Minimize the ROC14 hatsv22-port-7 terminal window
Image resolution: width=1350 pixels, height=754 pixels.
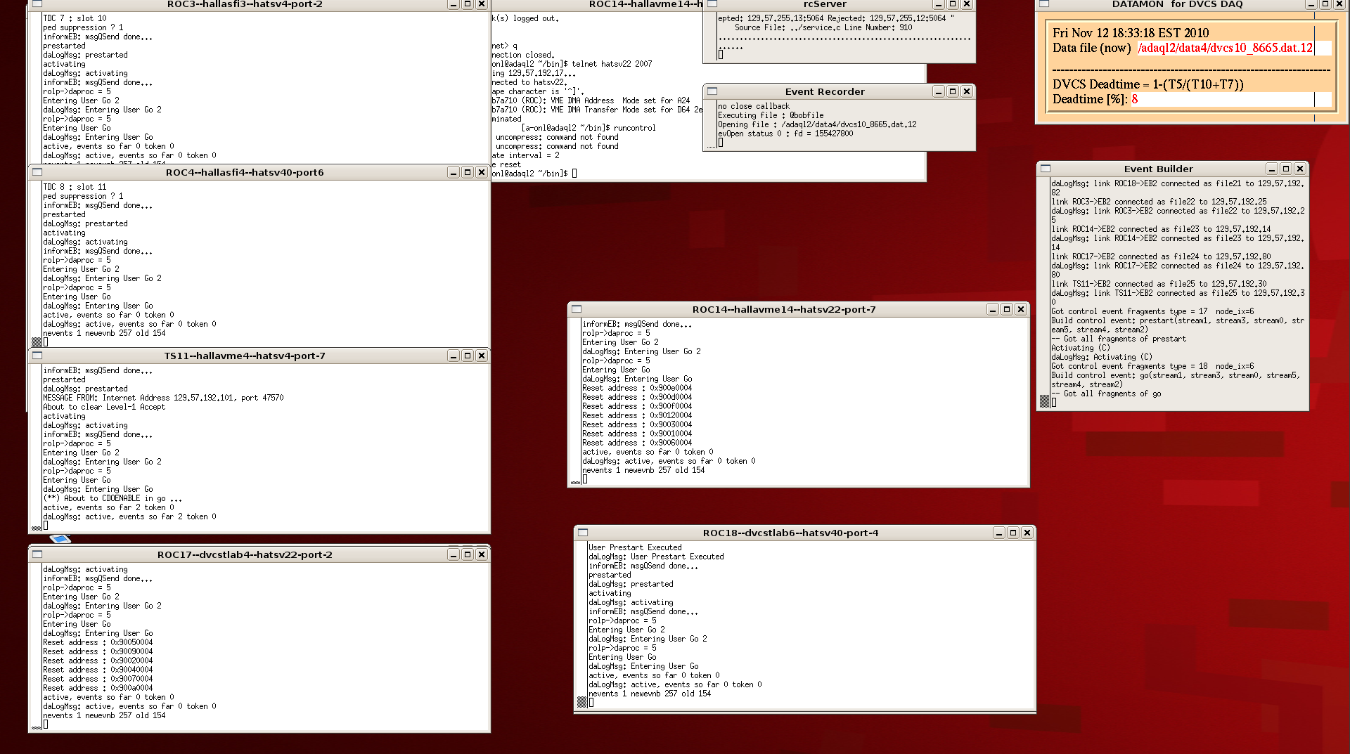pos(993,309)
